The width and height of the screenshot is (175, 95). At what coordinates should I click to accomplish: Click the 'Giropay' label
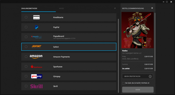coord(57,76)
